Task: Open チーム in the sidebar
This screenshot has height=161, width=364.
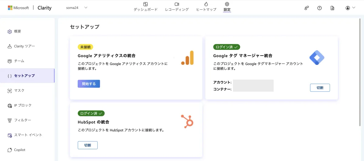Action: tap(27, 61)
